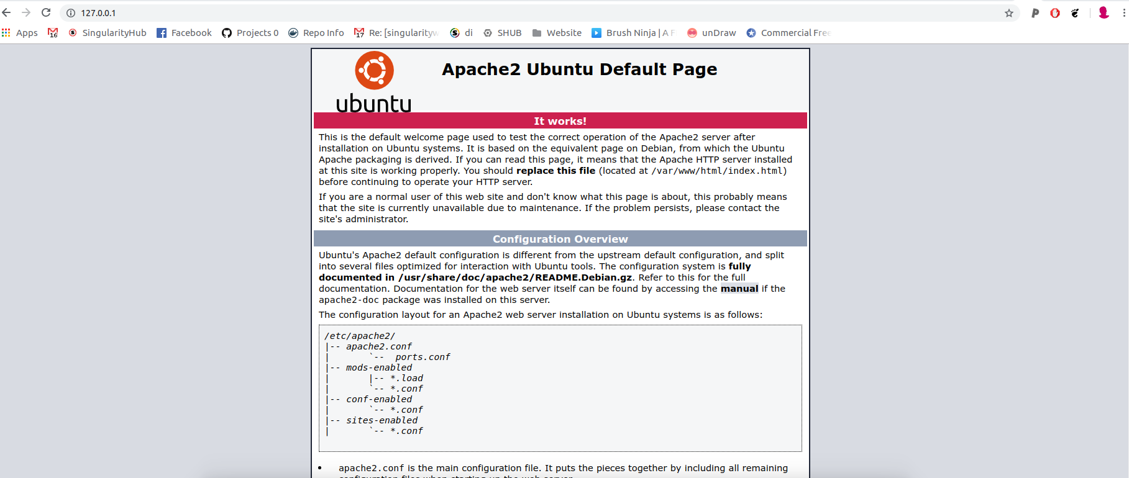The width and height of the screenshot is (1129, 478).
Task: Click the 'manual' link in Configuration Overview
Action: 739,289
